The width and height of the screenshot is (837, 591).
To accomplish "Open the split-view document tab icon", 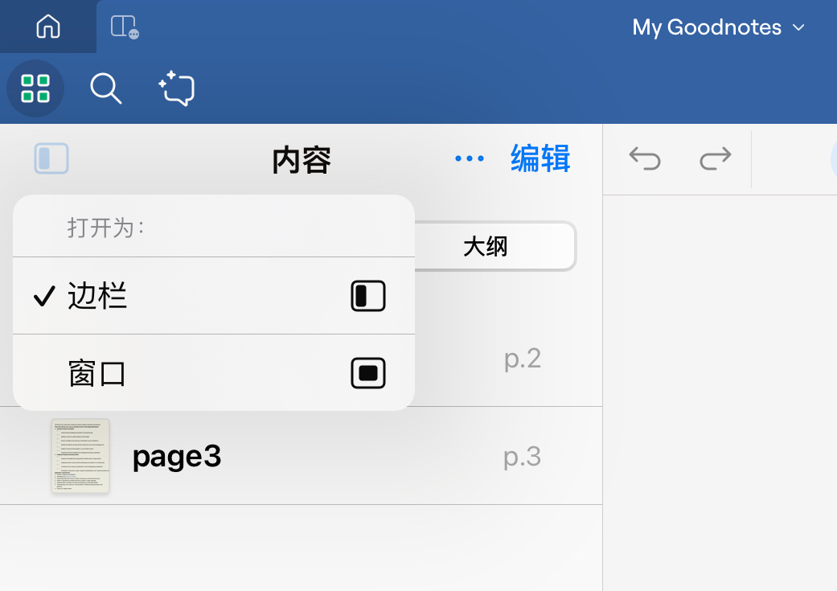I will [x=125, y=27].
